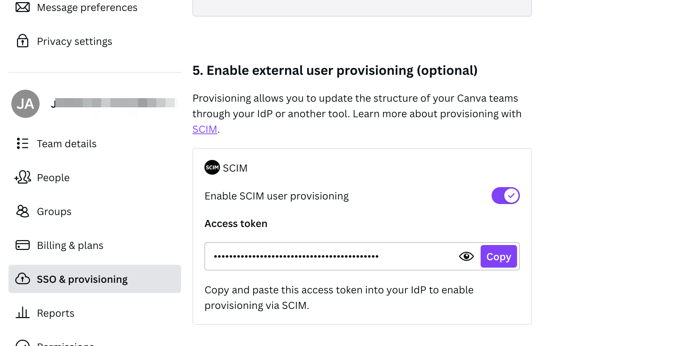
Task: Open the Team details menu item
Action: (x=66, y=144)
